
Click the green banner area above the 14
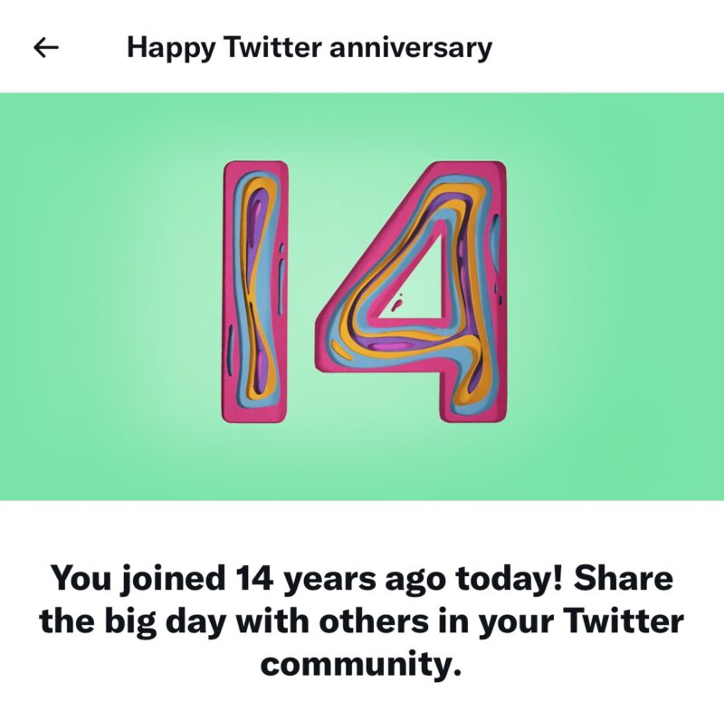pyautogui.click(x=362, y=125)
